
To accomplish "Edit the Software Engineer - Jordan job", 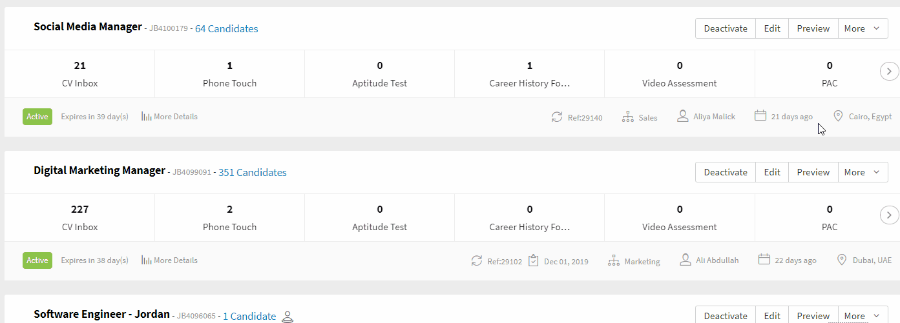I will point(772,315).
